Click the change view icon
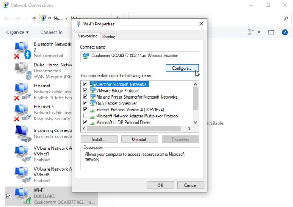The image size is (293, 207). tap(251, 32)
